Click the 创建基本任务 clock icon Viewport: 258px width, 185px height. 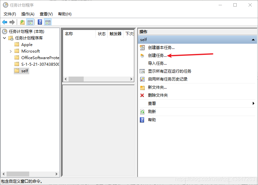click(142, 48)
